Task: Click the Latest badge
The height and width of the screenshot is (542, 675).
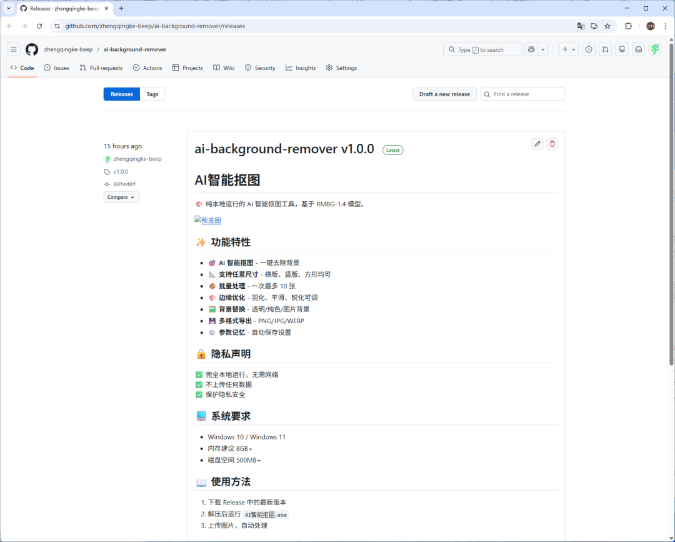Action: pos(392,150)
